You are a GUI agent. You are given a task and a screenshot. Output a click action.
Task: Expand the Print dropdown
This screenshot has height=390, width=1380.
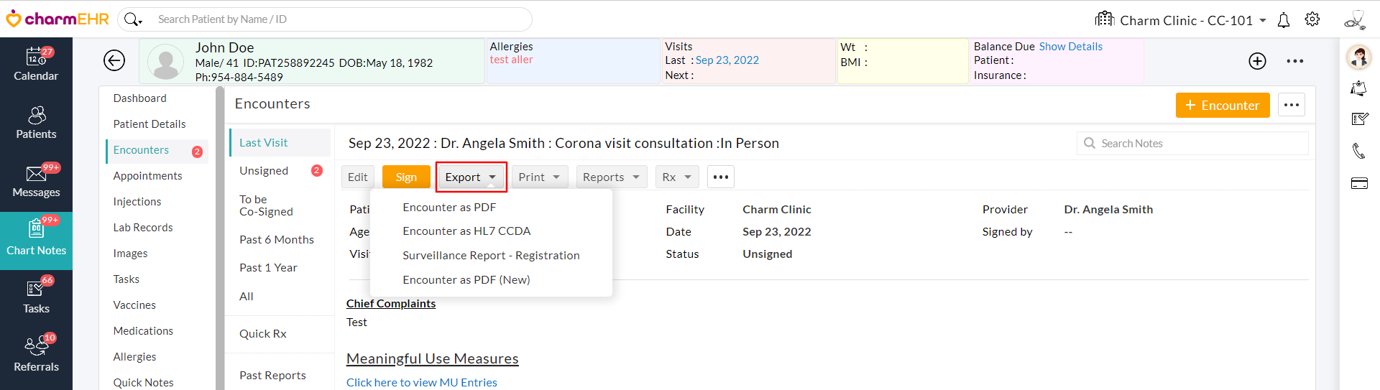[540, 177]
